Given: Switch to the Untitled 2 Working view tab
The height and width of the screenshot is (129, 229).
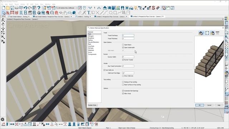Looking at the screenshot, I should tap(83, 16).
